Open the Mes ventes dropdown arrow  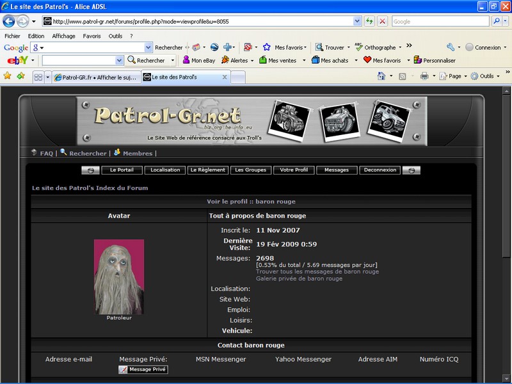tap(304, 60)
